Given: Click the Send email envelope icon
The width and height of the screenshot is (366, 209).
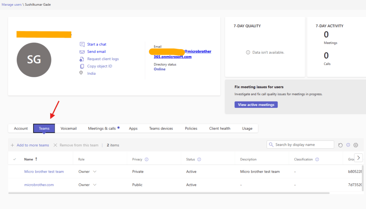Looking at the screenshot, I should (82, 52).
